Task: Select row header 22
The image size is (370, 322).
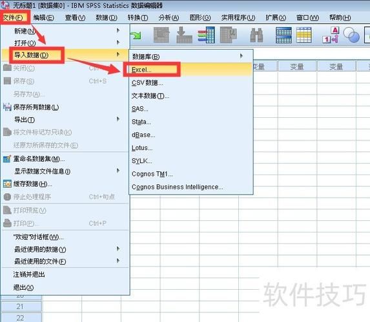Action: tap(21, 317)
